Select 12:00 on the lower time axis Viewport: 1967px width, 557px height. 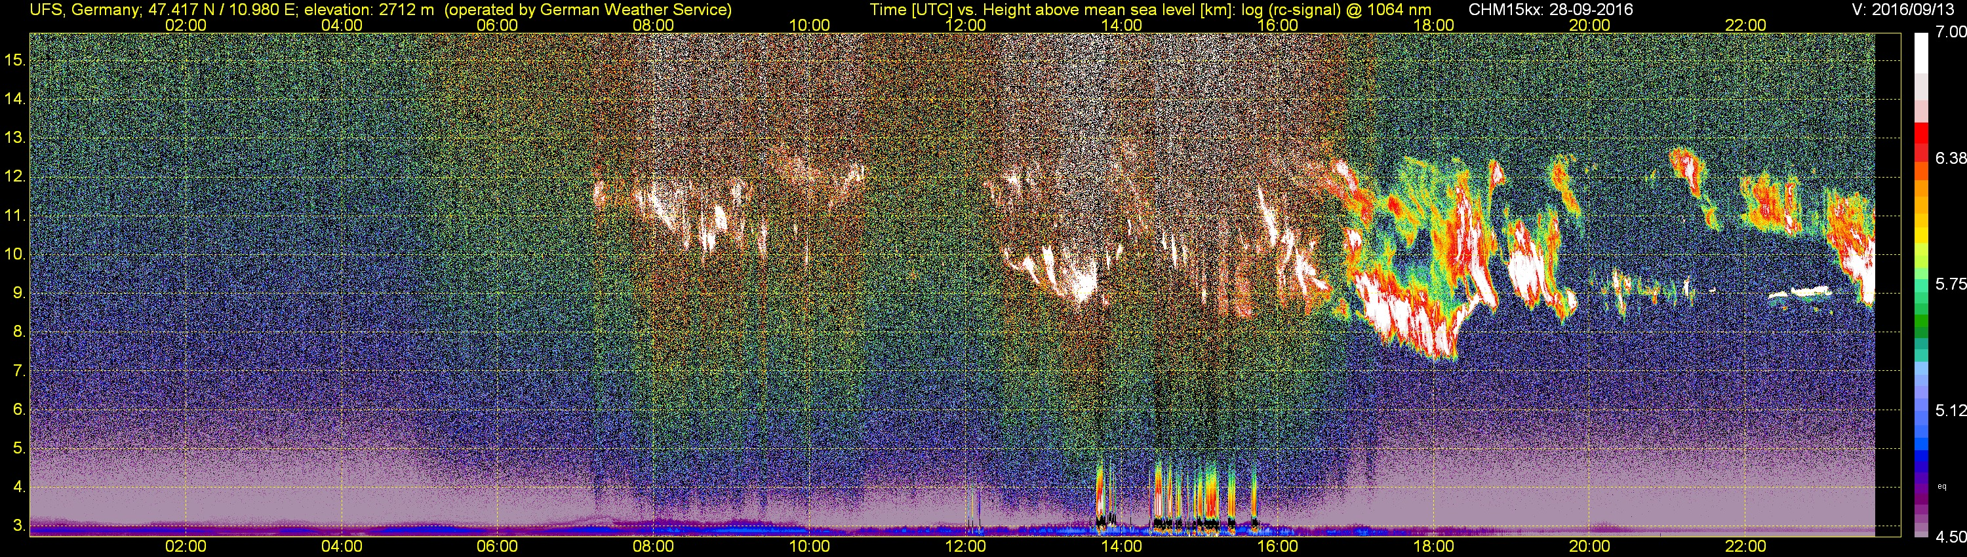point(965,547)
